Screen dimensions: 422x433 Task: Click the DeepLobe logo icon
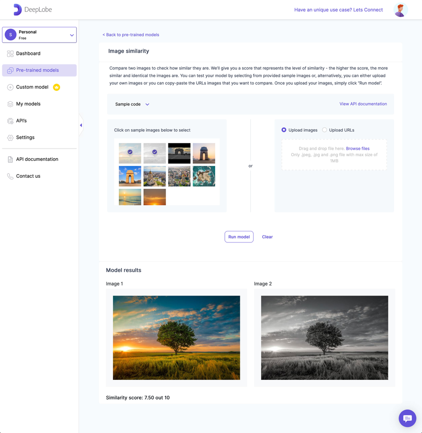(17, 10)
